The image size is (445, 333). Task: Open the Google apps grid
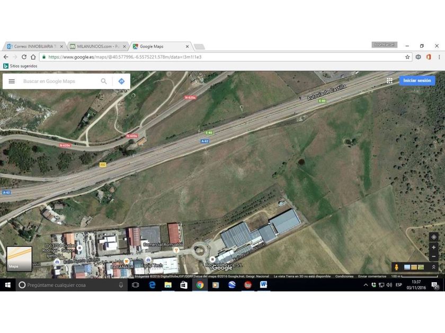pos(389,81)
